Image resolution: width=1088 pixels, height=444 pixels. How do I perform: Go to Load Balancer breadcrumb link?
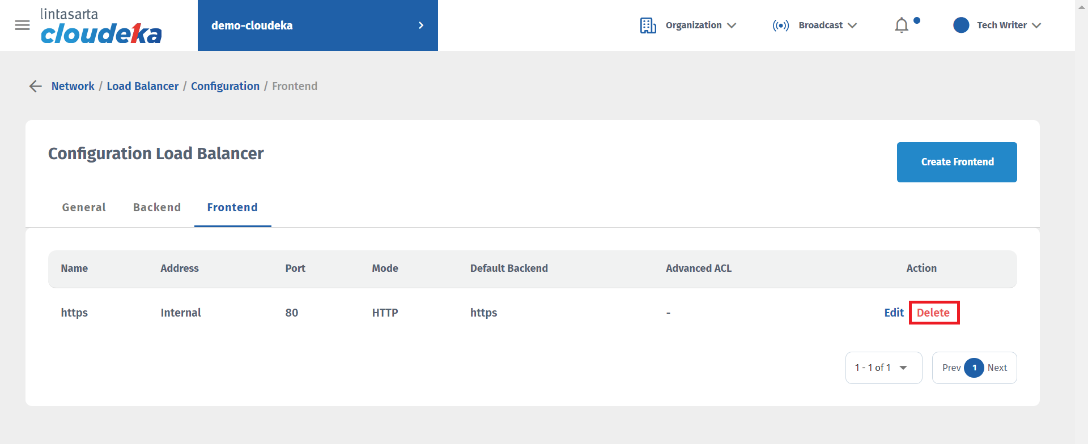143,86
